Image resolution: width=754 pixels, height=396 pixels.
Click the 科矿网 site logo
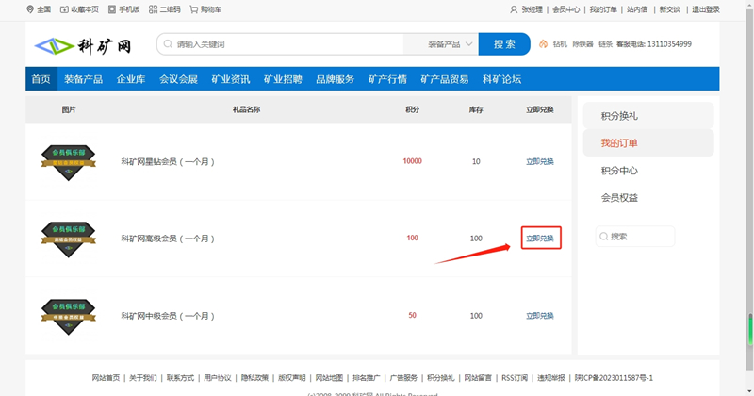click(83, 45)
